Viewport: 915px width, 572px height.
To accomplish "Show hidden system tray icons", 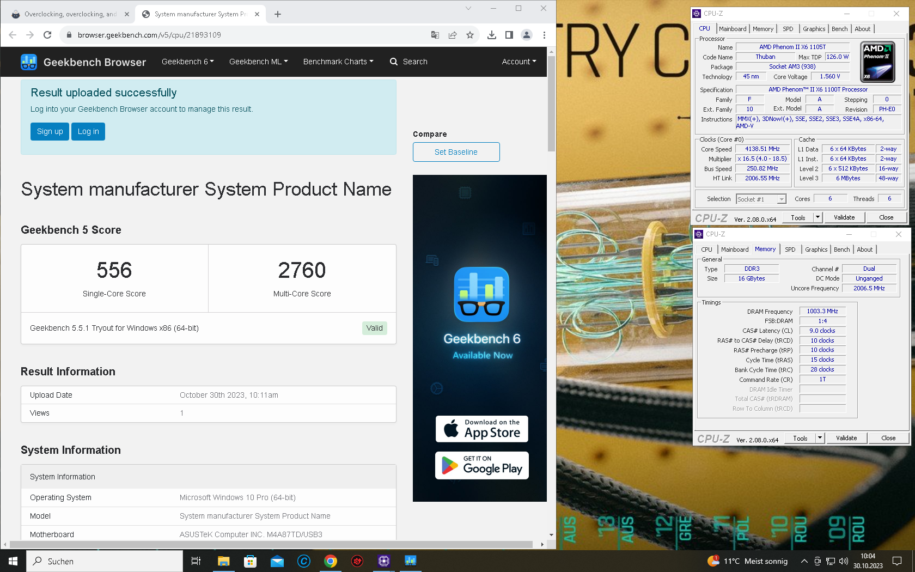I will (804, 561).
